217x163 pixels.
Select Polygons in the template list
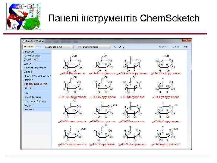(37, 105)
